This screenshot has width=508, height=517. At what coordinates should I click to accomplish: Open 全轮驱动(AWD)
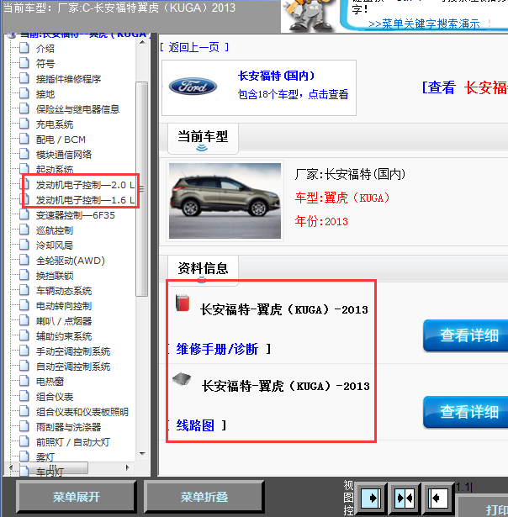71,261
